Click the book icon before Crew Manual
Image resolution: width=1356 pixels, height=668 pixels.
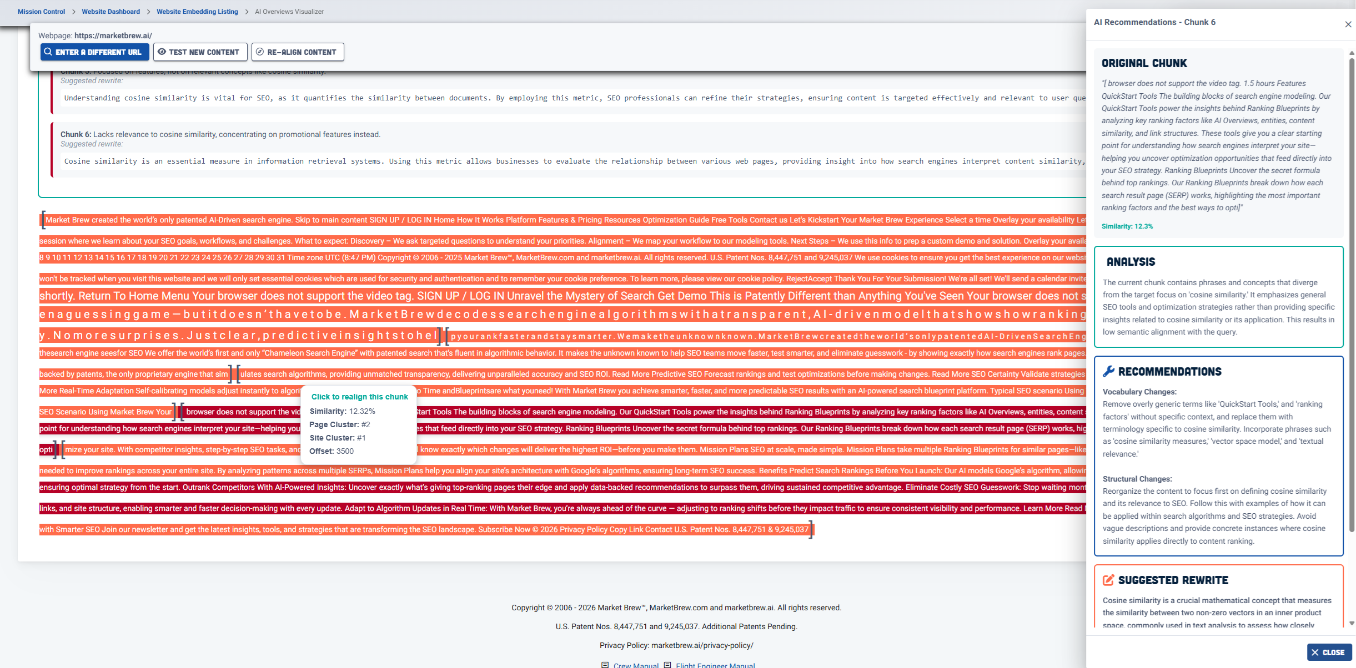coord(605,665)
